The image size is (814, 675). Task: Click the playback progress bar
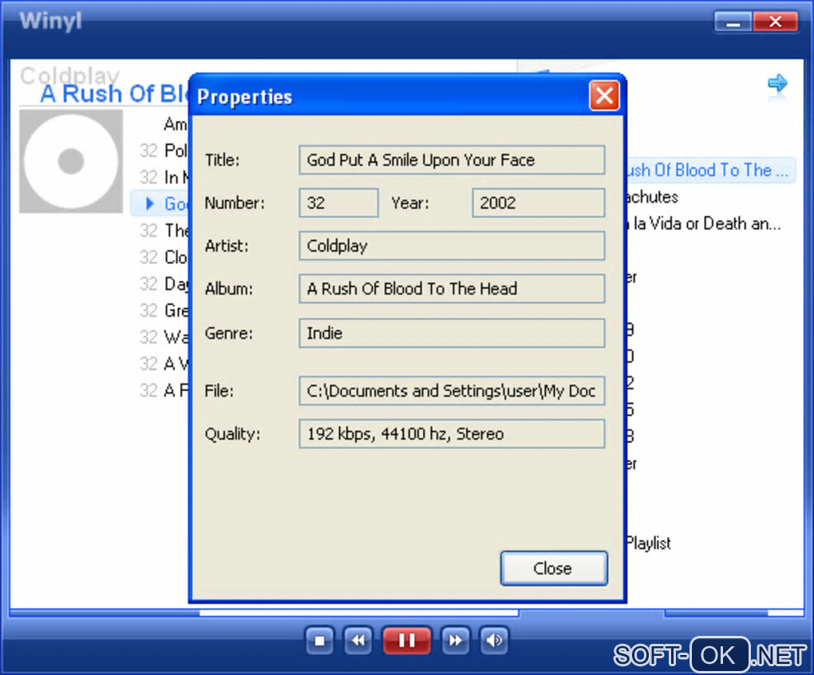pos(264,613)
